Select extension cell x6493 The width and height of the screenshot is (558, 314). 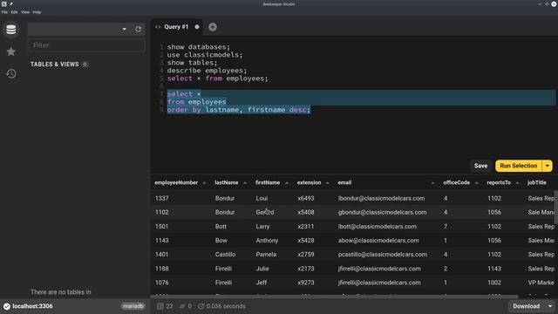pos(306,198)
